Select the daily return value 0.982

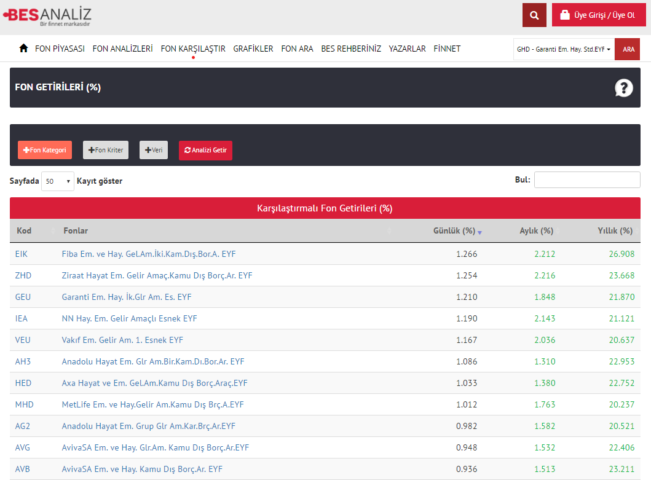pos(467,427)
